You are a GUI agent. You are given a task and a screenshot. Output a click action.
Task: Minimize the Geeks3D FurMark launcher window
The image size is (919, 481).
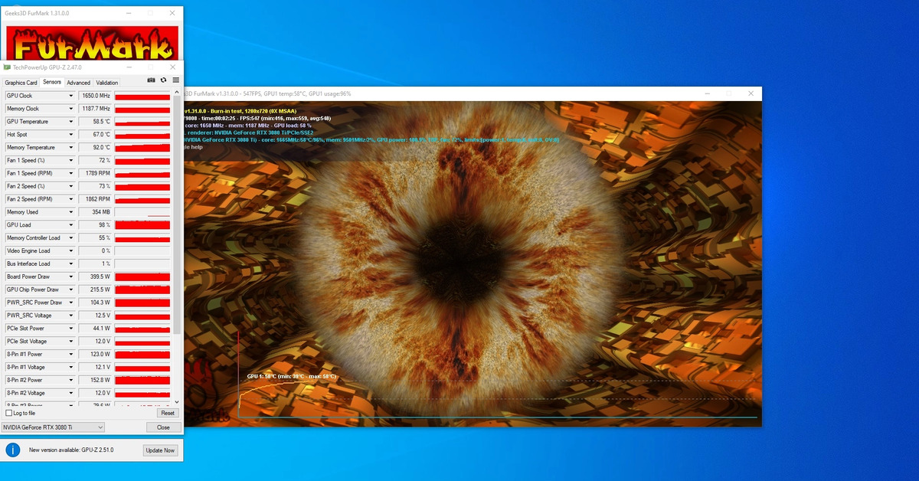click(x=127, y=13)
